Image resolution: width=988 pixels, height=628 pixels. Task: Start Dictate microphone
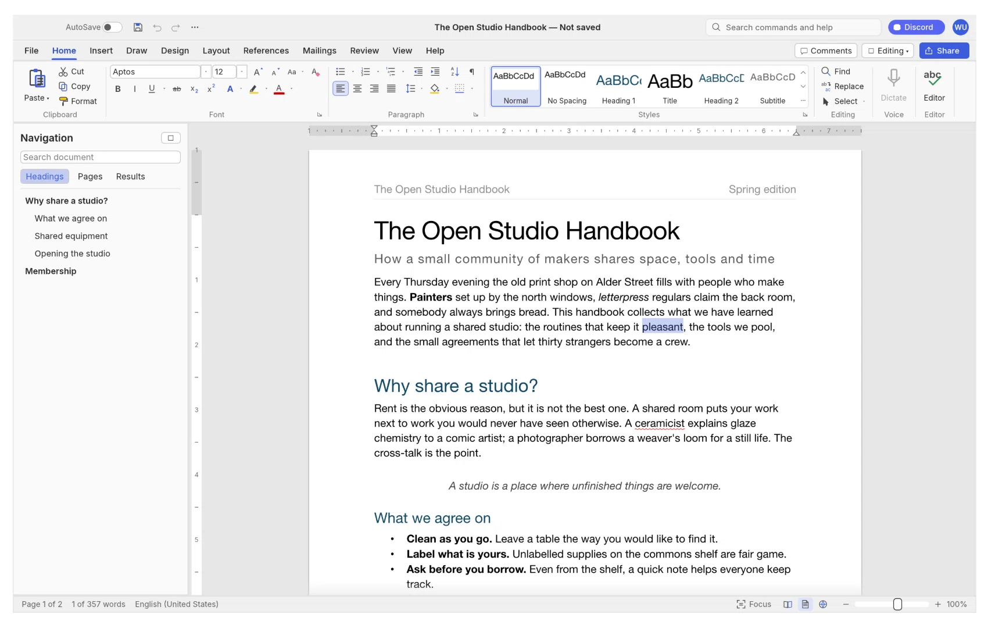(893, 85)
